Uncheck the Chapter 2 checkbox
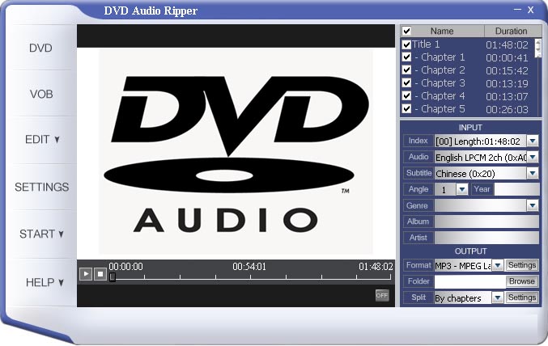Viewport: 548px width, 346px height. pos(406,70)
